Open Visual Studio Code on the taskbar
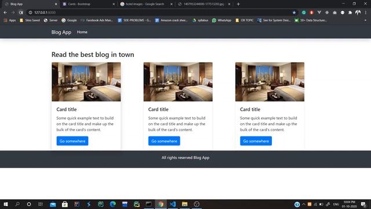Viewport: 371px width, 209px height. (x=173, y=204)
